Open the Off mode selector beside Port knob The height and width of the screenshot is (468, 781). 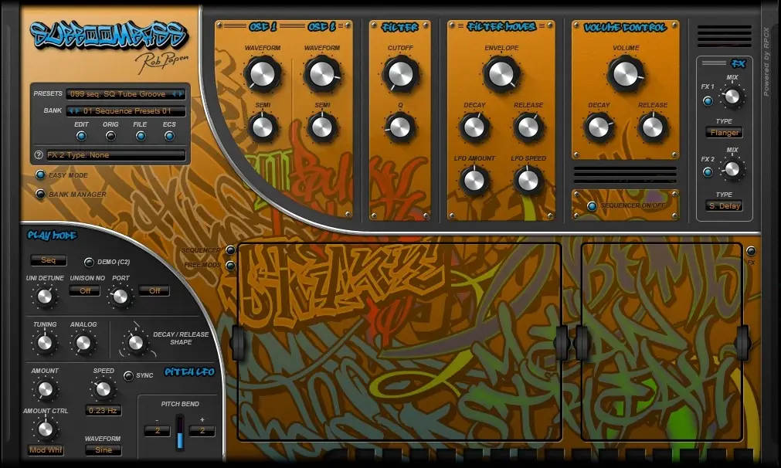pyautogui.click(x=155, y=290)
